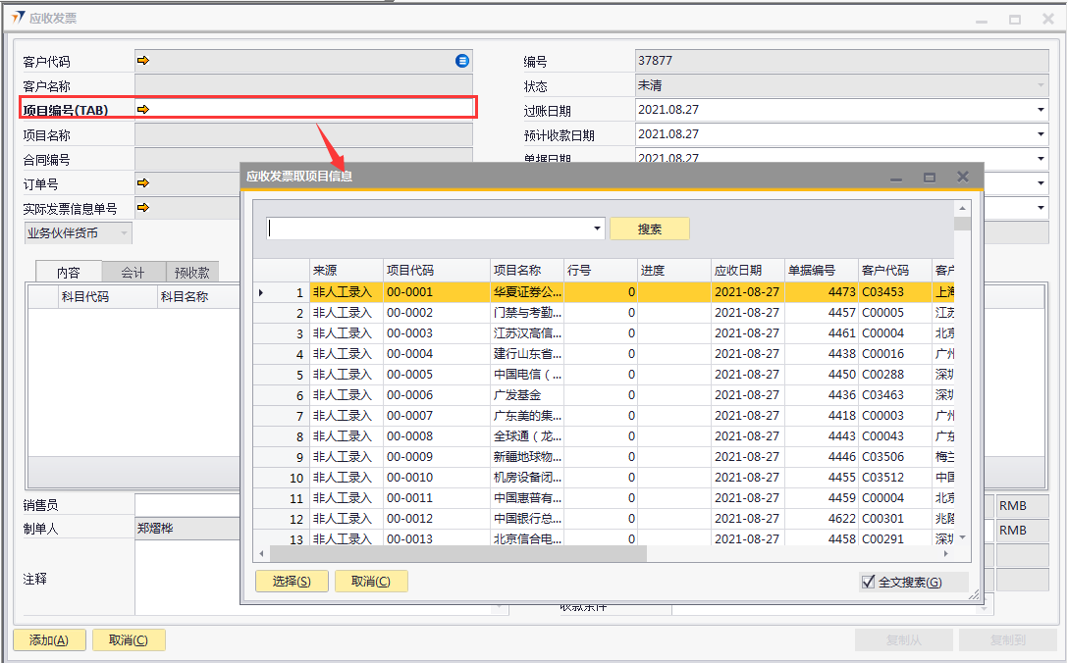Click the orange arrow beside 实际发票信息单号
This screenshot has height=663, width=1068.
(x=143, y=207)
